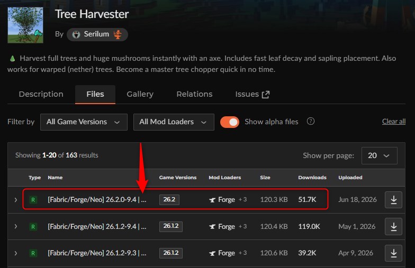Click the May 1, 2026 upload date
This screenshot has height=268, width=415.
click(357, 226)
